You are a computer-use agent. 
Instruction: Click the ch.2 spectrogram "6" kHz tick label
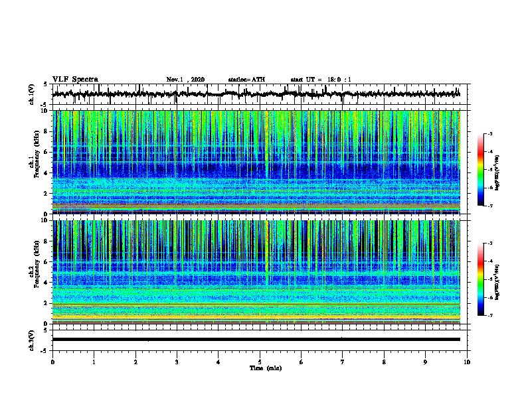pos(46,262)
